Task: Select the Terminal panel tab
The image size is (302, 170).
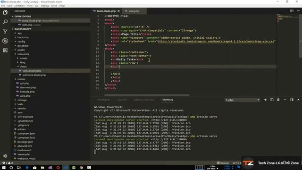Action: (167, 100)
